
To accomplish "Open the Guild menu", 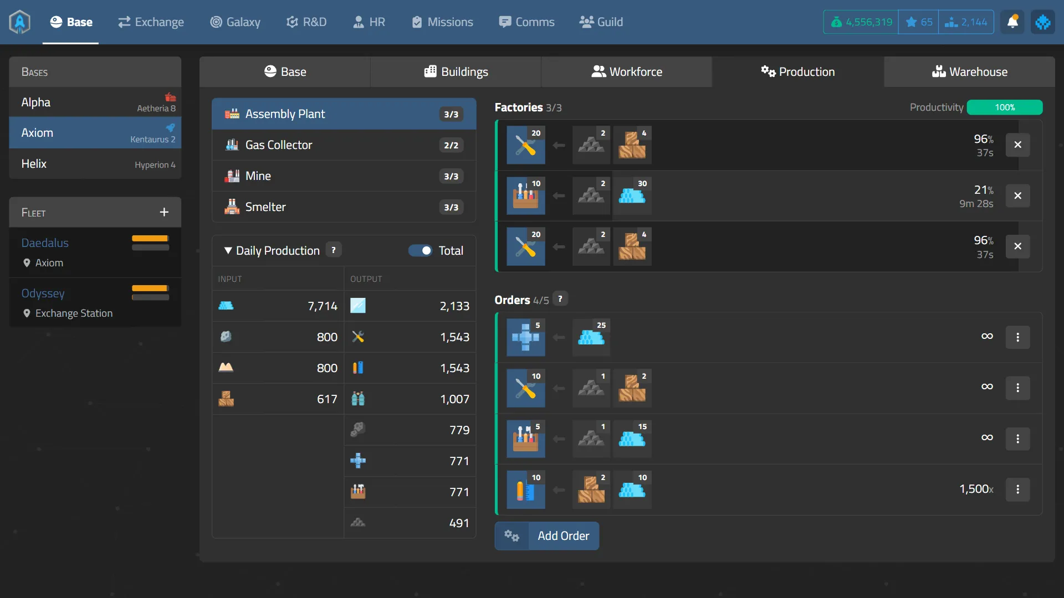I will pyautogui.click(x=601, y=22).
